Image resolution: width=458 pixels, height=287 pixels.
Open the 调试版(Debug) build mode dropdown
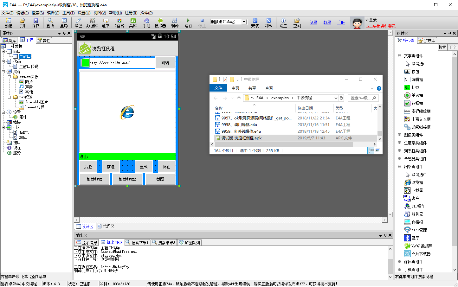(x=244, y=22)
